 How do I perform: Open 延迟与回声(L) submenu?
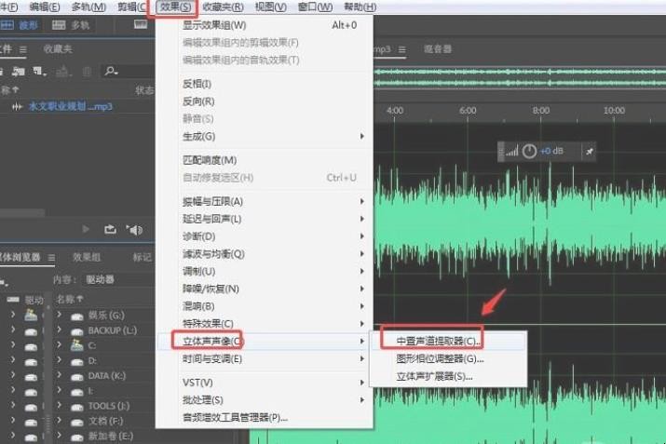click(265, 219)
